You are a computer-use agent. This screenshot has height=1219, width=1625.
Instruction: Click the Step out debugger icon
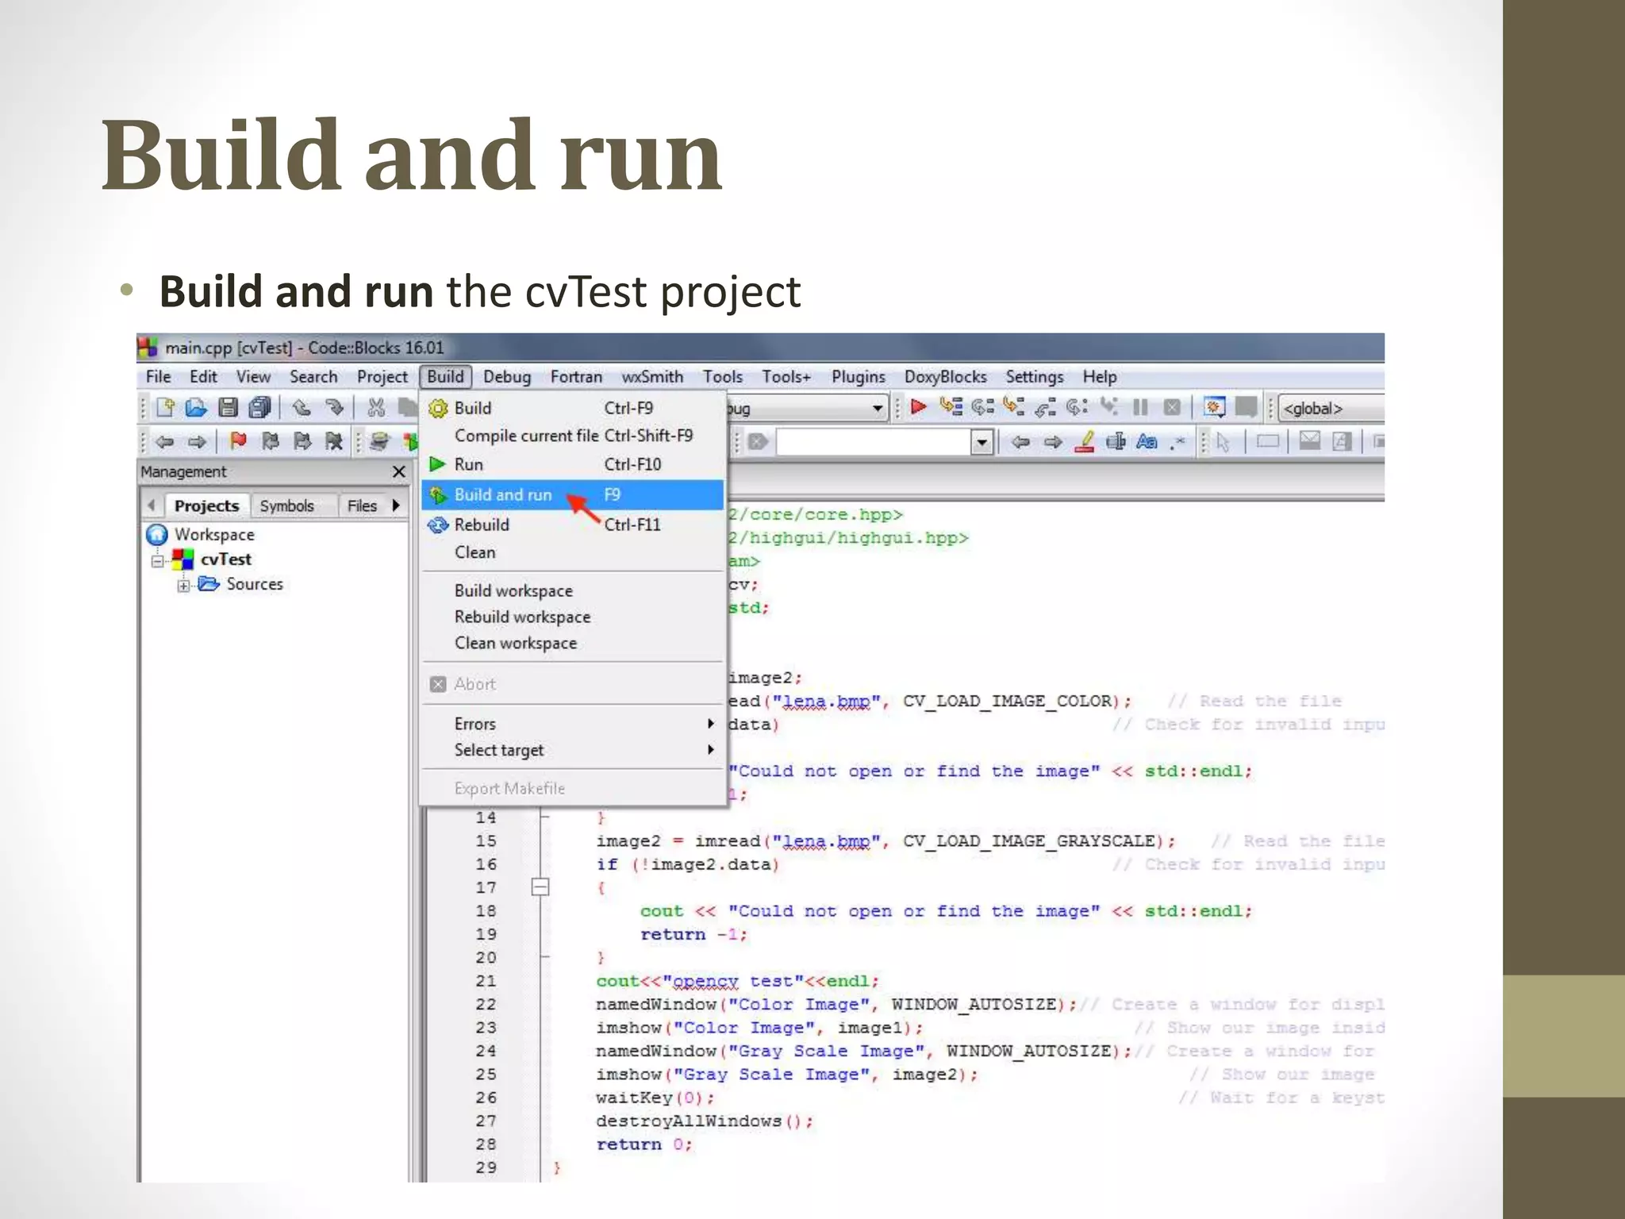(1046, 407)
